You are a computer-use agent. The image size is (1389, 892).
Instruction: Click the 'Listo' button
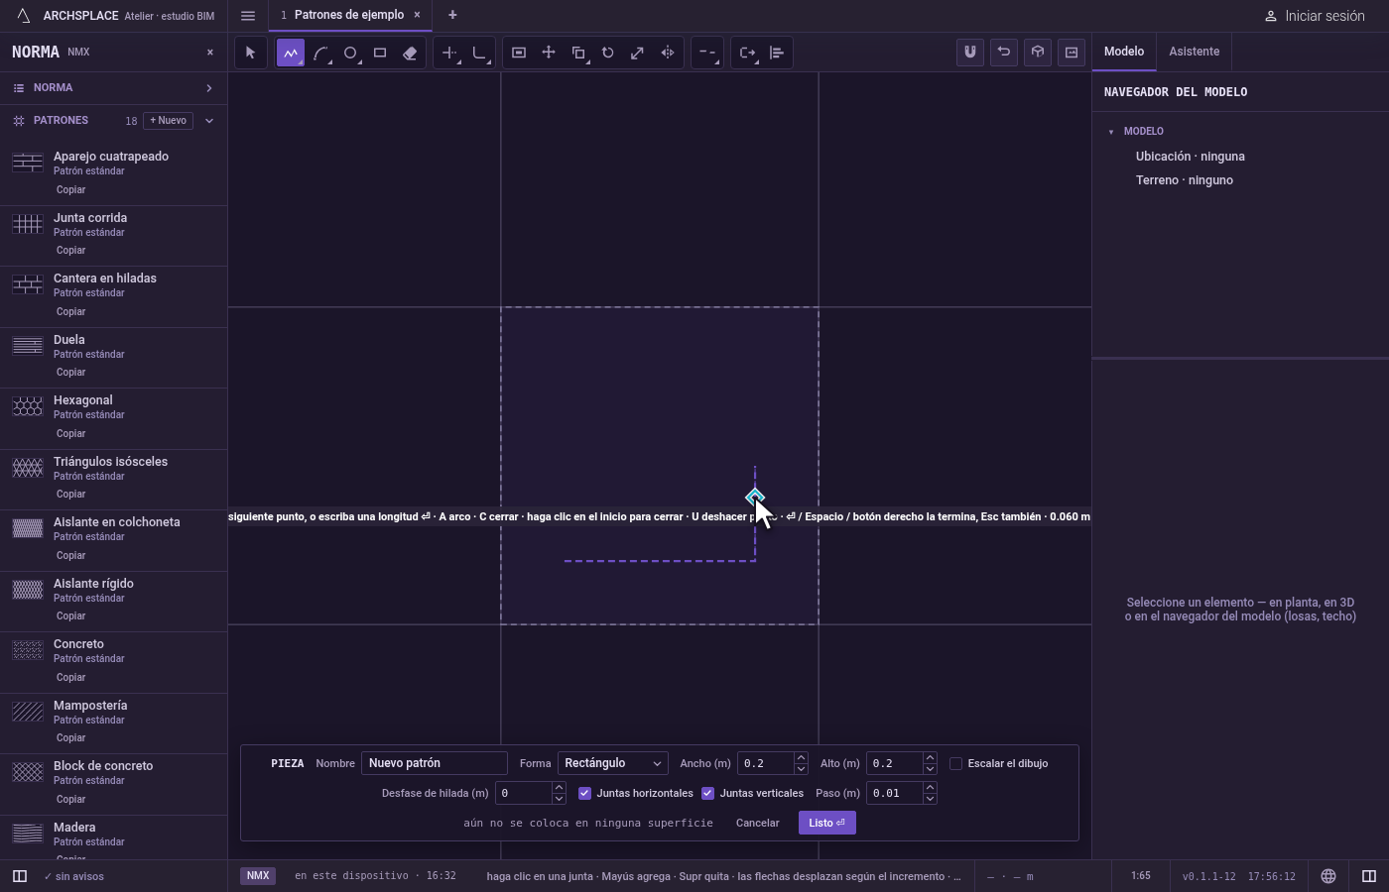pos(826,824)
